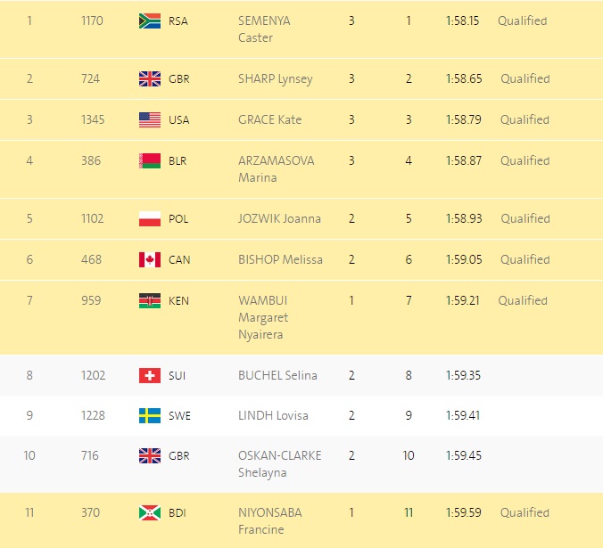Image resolution: width=603 pixels, height=548 pixels.
Task: Click the South Africa flag icon
Action: [x=150, y=21]
